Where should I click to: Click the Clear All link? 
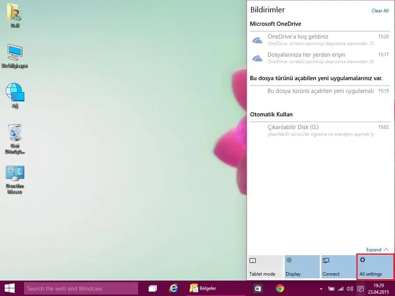[x=379, y=11]
